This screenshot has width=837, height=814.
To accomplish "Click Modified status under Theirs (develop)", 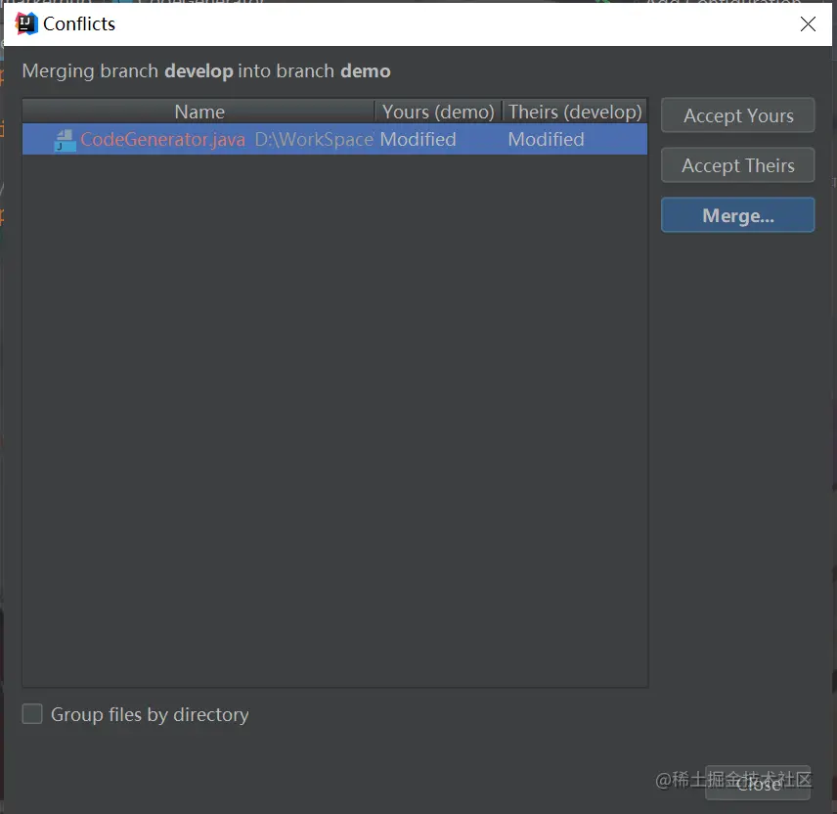I will 546,139.
